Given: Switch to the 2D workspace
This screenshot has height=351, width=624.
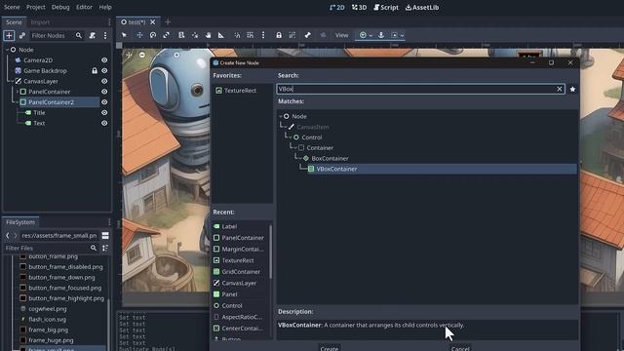Looking at the screenshot, I should pos(337,7).
